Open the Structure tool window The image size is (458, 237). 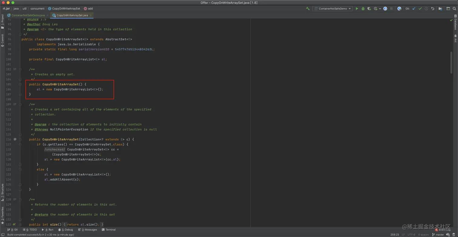[2, 193]
